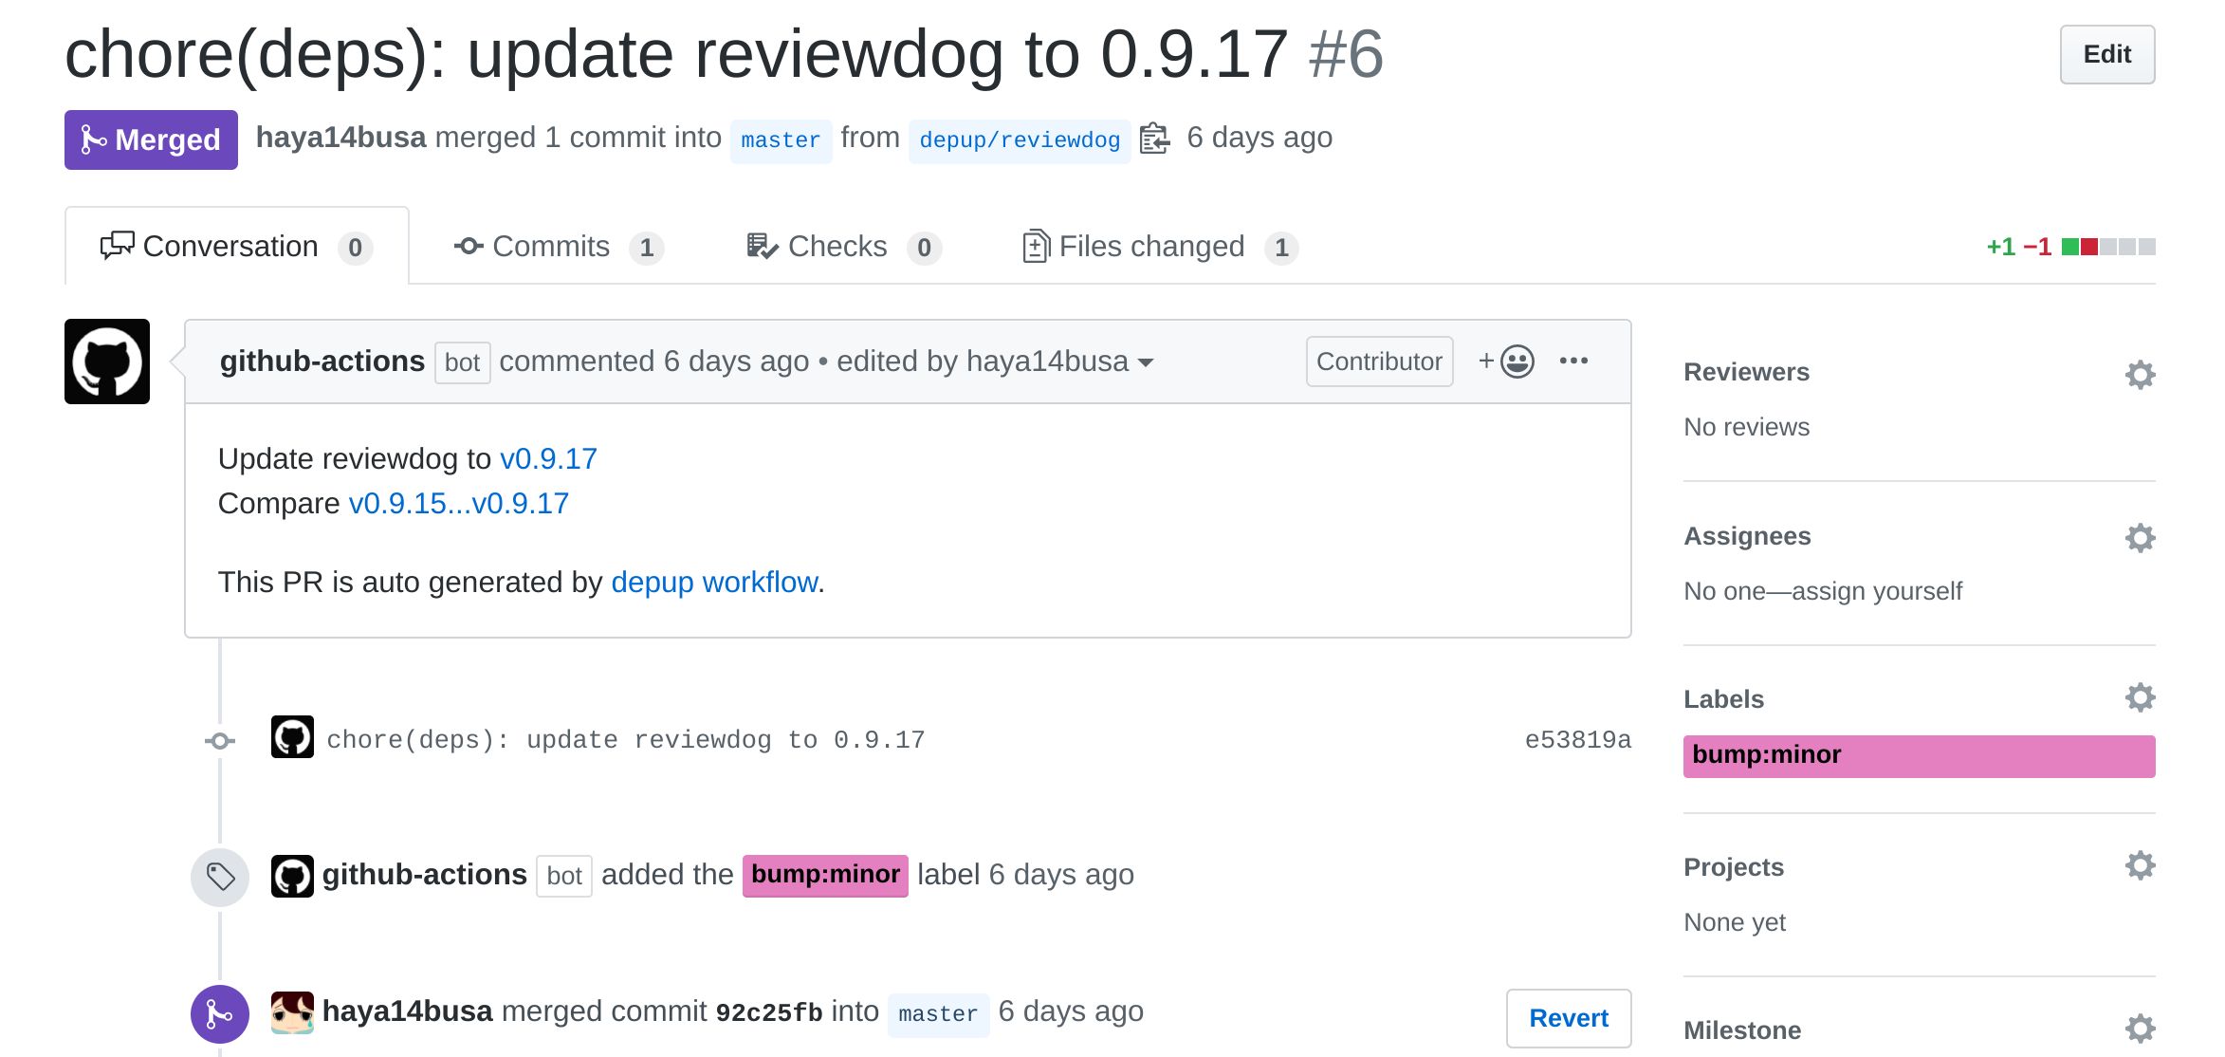Image resolution: width=2225 pixels, height=1057 pixels.
Task: Copy branch info via the clipboard icon
Action: (x=1155, y=139)
